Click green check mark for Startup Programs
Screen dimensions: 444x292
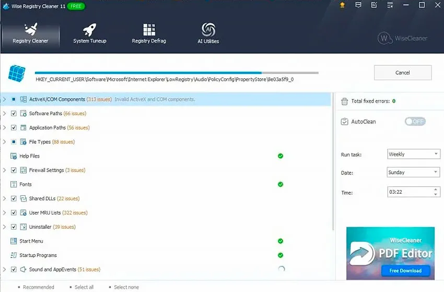(x=281, y=255)
